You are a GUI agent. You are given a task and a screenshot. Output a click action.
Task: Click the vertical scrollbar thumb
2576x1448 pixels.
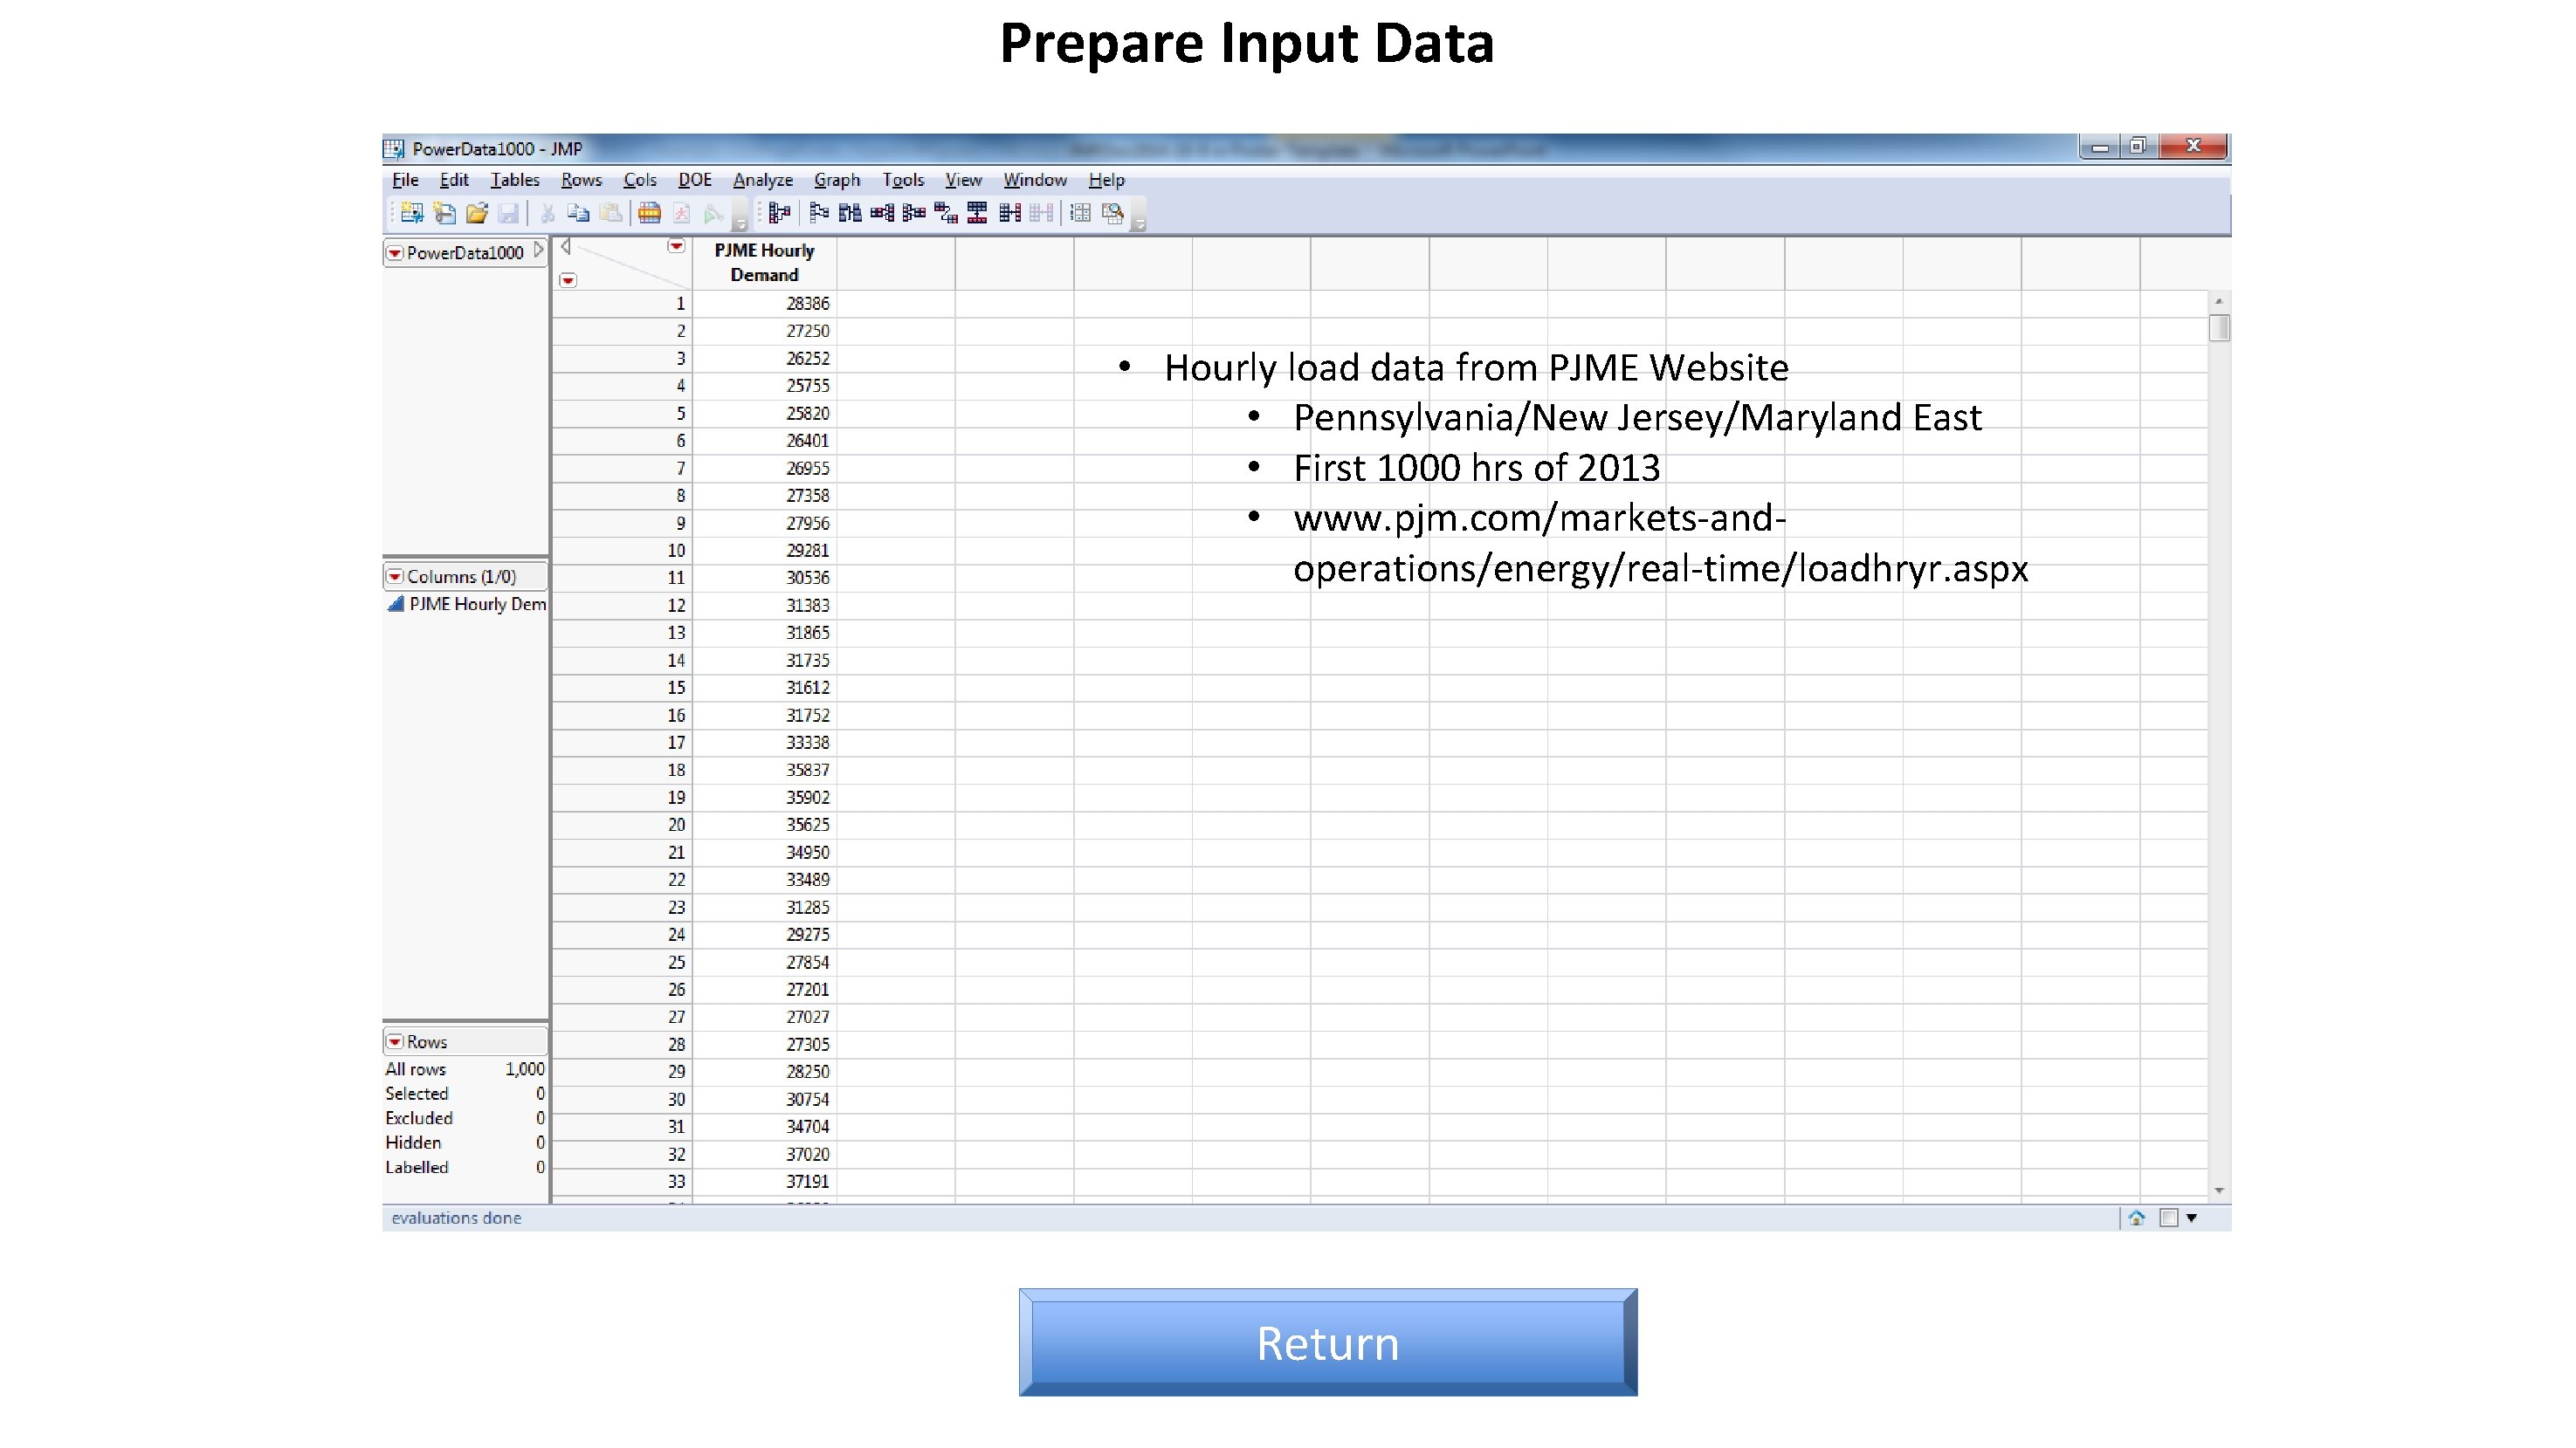(x=2219, y=328)
